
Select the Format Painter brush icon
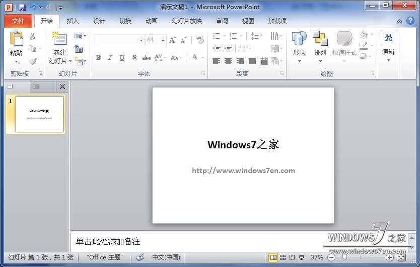coord(33,61)
